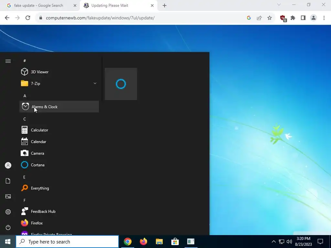Expand the Start menu hamburger

[x=8, y=61]
